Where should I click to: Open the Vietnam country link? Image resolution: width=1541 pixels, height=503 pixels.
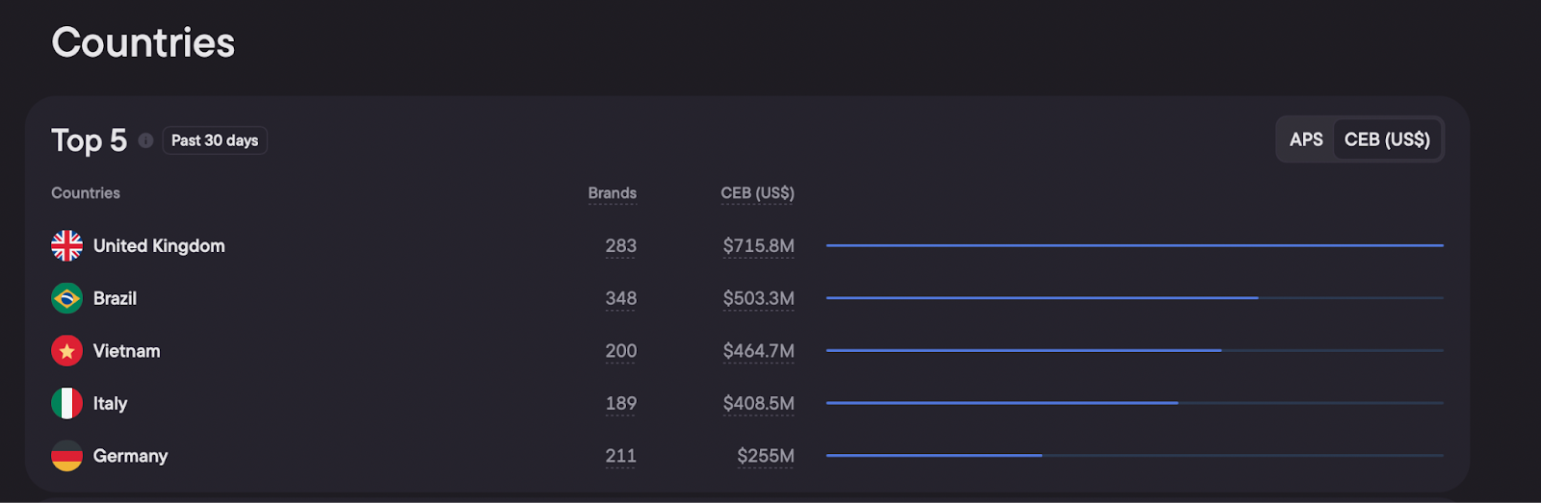tap(126, 351)
